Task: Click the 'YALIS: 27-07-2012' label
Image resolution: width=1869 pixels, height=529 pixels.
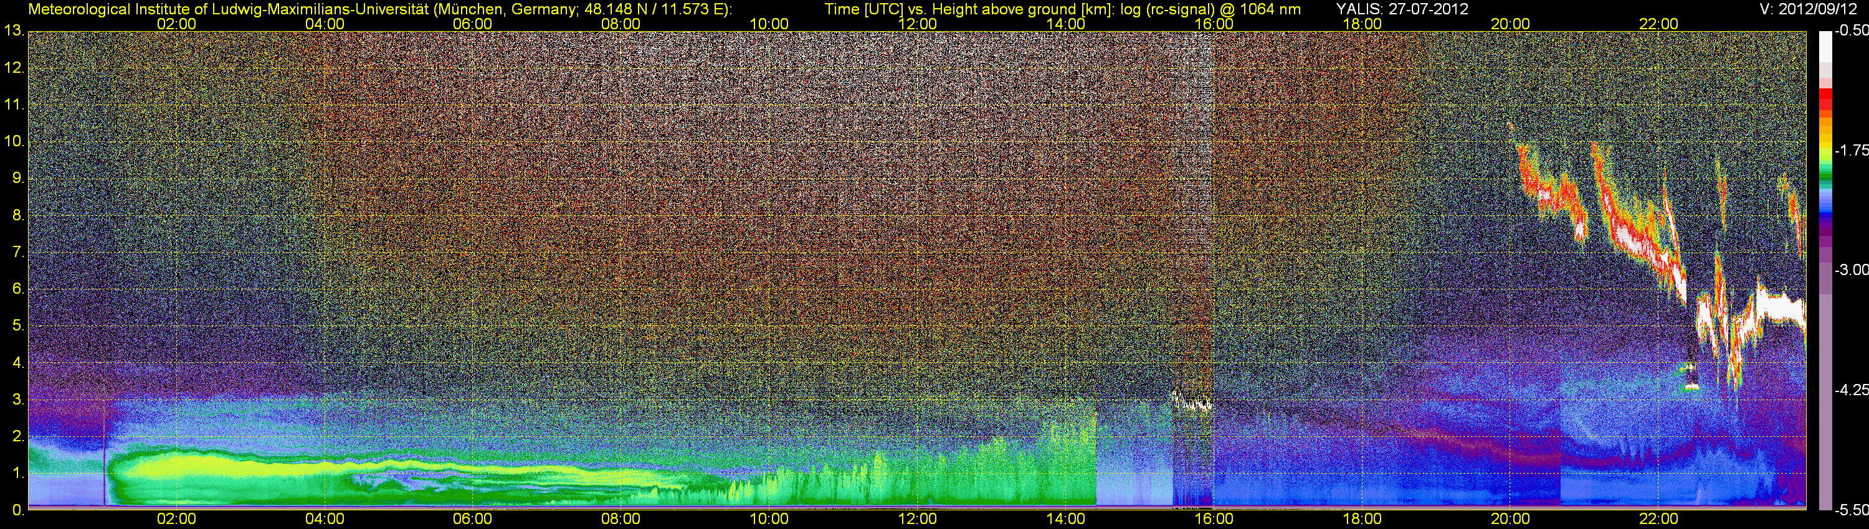Action: pyautogui.click(x=1402, y=9)
